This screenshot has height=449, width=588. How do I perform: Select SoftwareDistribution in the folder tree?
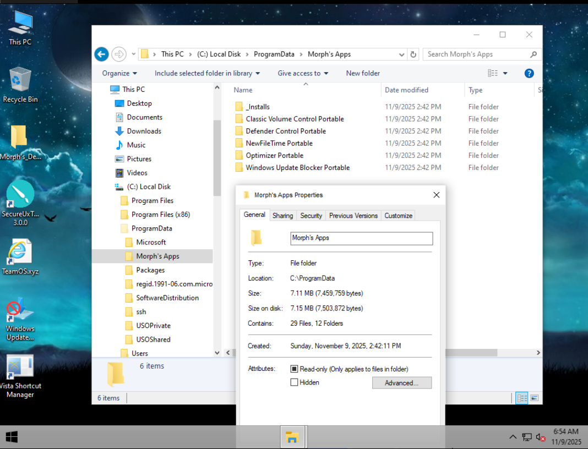pos(167,298)
